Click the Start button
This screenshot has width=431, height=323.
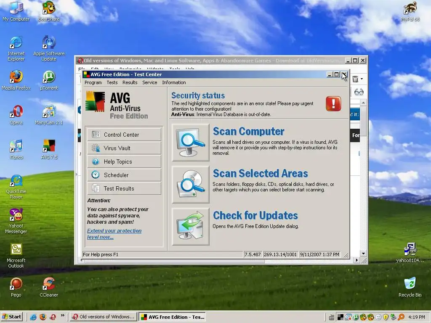tap(12, 317)
